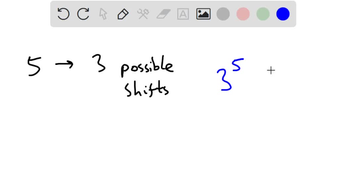Click the redo arrow icon
This screenshot has width=339, height=190.
[x=83, y=14]
